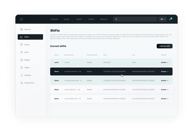Image resolution: width=193 pixels, height=133 pixels.
Task: Click the Email envelope icon in sidebar
Action: tap(21, 52)
